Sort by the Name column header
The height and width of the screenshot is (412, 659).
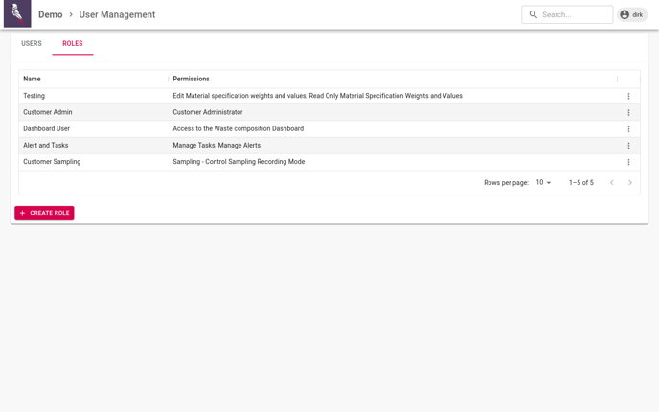33,79
